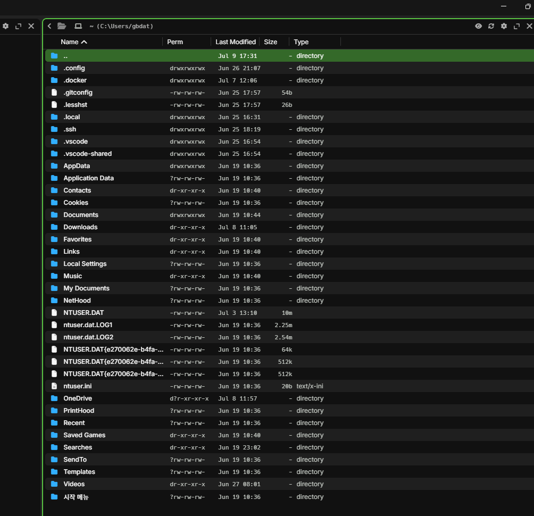
Task: Sort by Last Modified column
Action: [235, 42]
